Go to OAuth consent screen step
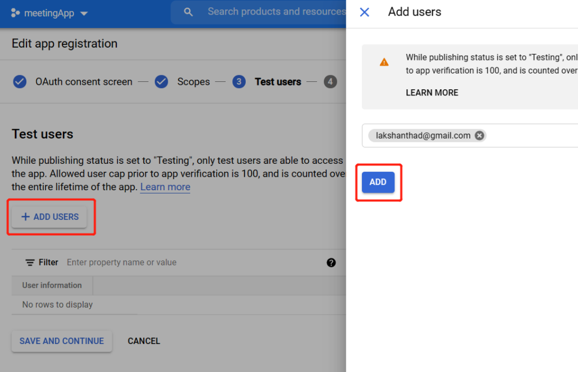 84,82
